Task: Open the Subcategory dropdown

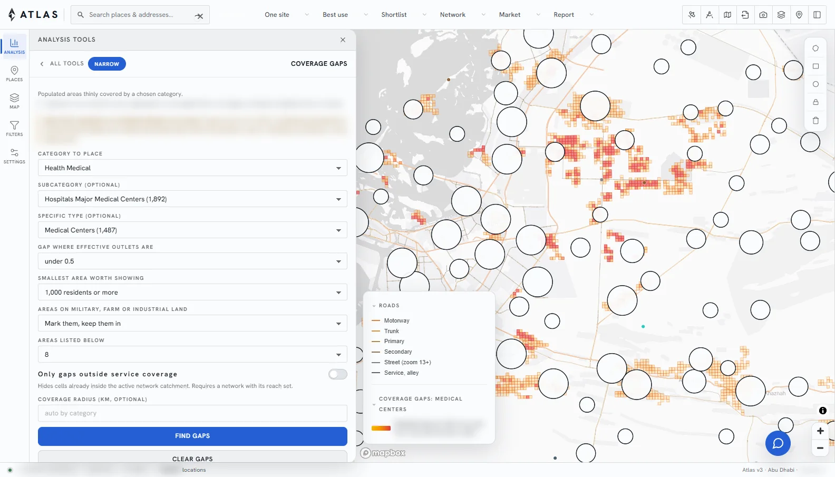Action: [x=192, y=199]
